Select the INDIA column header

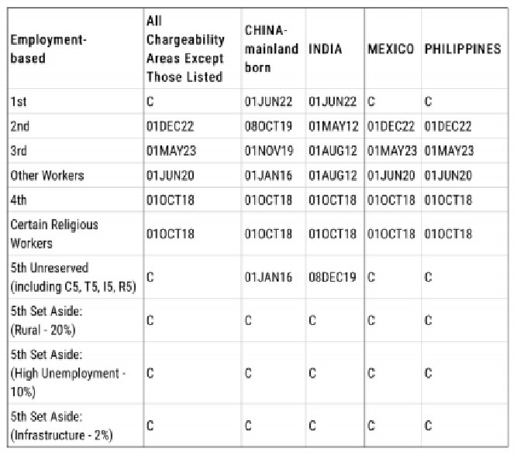point(326,48)
